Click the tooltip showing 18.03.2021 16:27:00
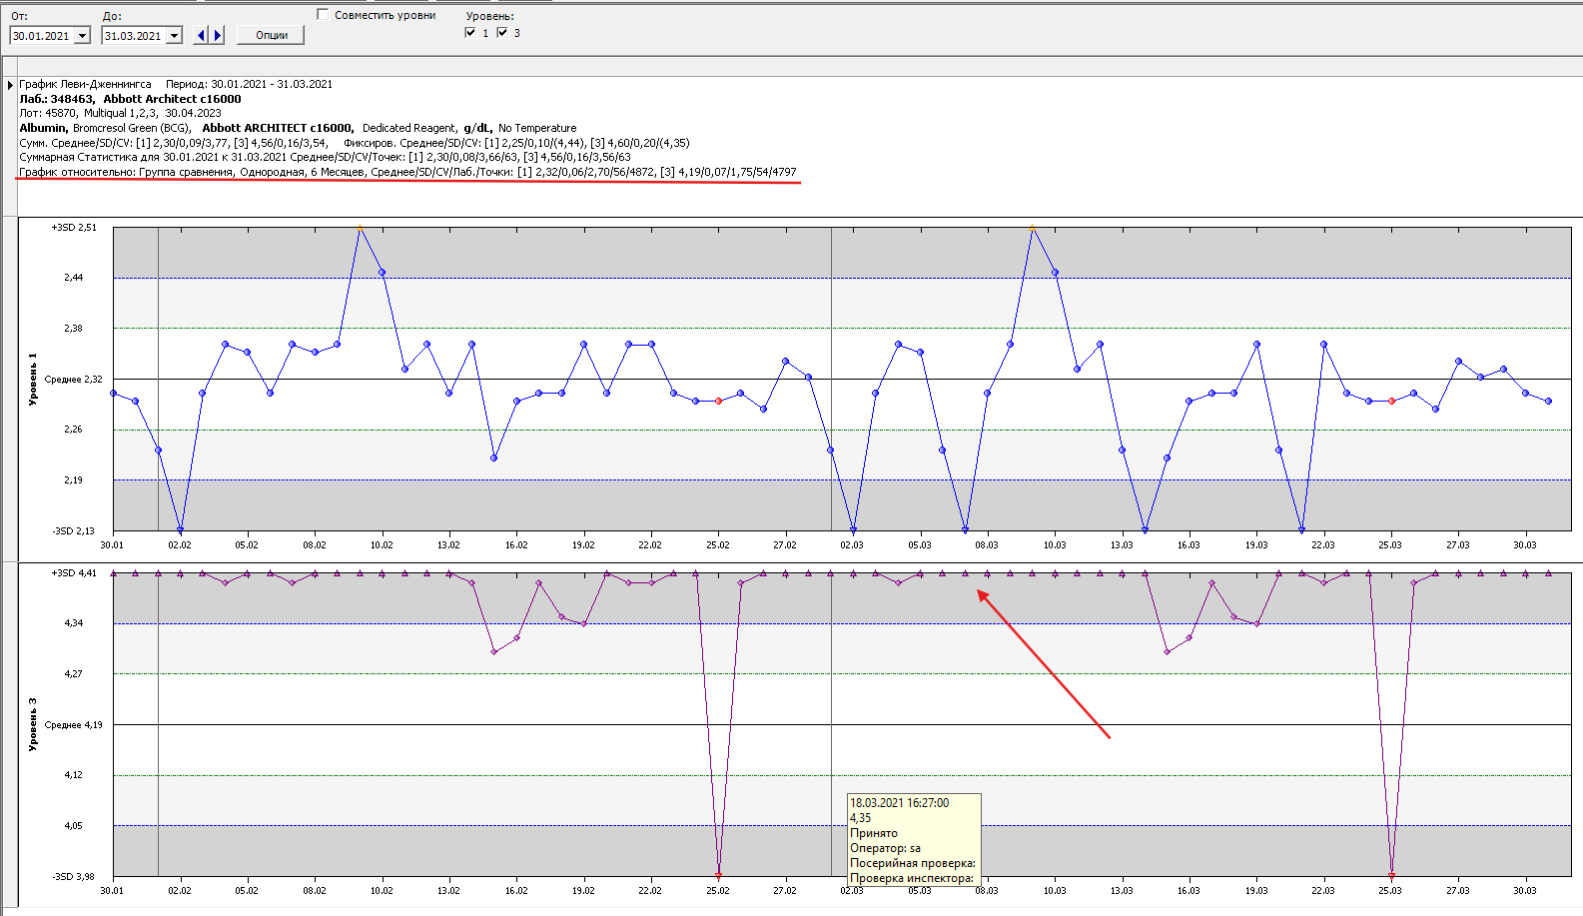Viewport: 1583px width, 916px height. [x=913, y=839]
